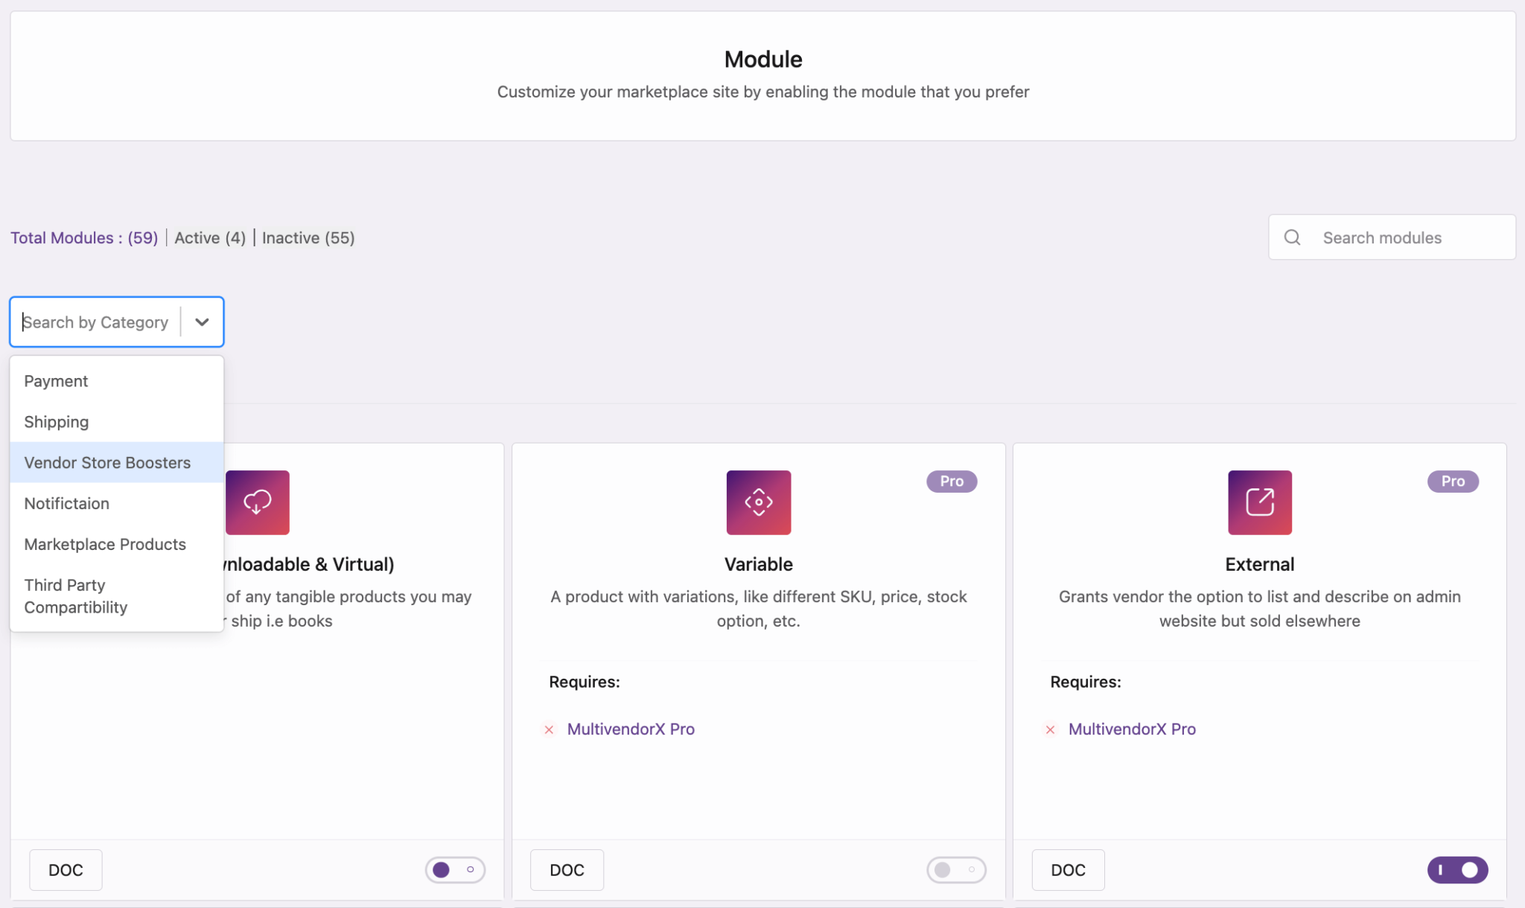Open DOC for the Variable module
The image size is (1525, 908).
[x=567, y=869]
